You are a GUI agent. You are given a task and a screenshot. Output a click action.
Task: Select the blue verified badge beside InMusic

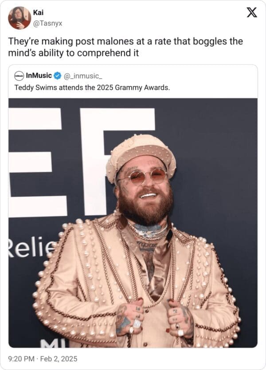tap(57, 76)
